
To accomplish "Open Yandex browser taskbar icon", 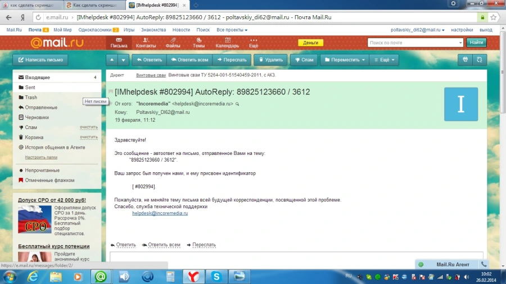I will pos(193,277).
